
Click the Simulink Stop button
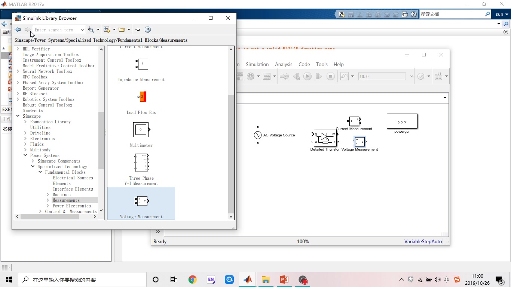330,76
